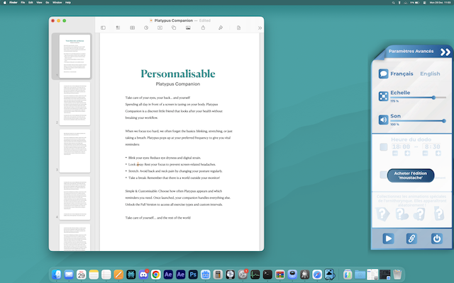Image resolution: width=454 pixels, height=283 pixels.
Task: Open the Window menu in the menu bar
Action: click(57, 3)
